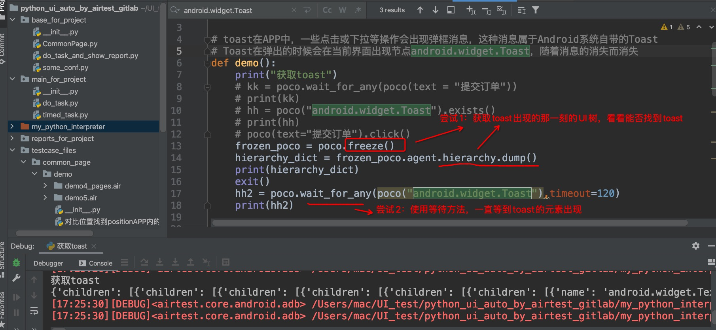Go to previous search occurrence

tap(420, 10)
